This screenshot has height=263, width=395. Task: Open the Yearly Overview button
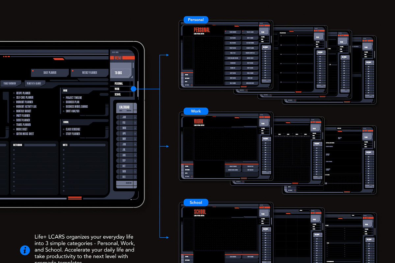pyautogui.click(x=11, y=84)
